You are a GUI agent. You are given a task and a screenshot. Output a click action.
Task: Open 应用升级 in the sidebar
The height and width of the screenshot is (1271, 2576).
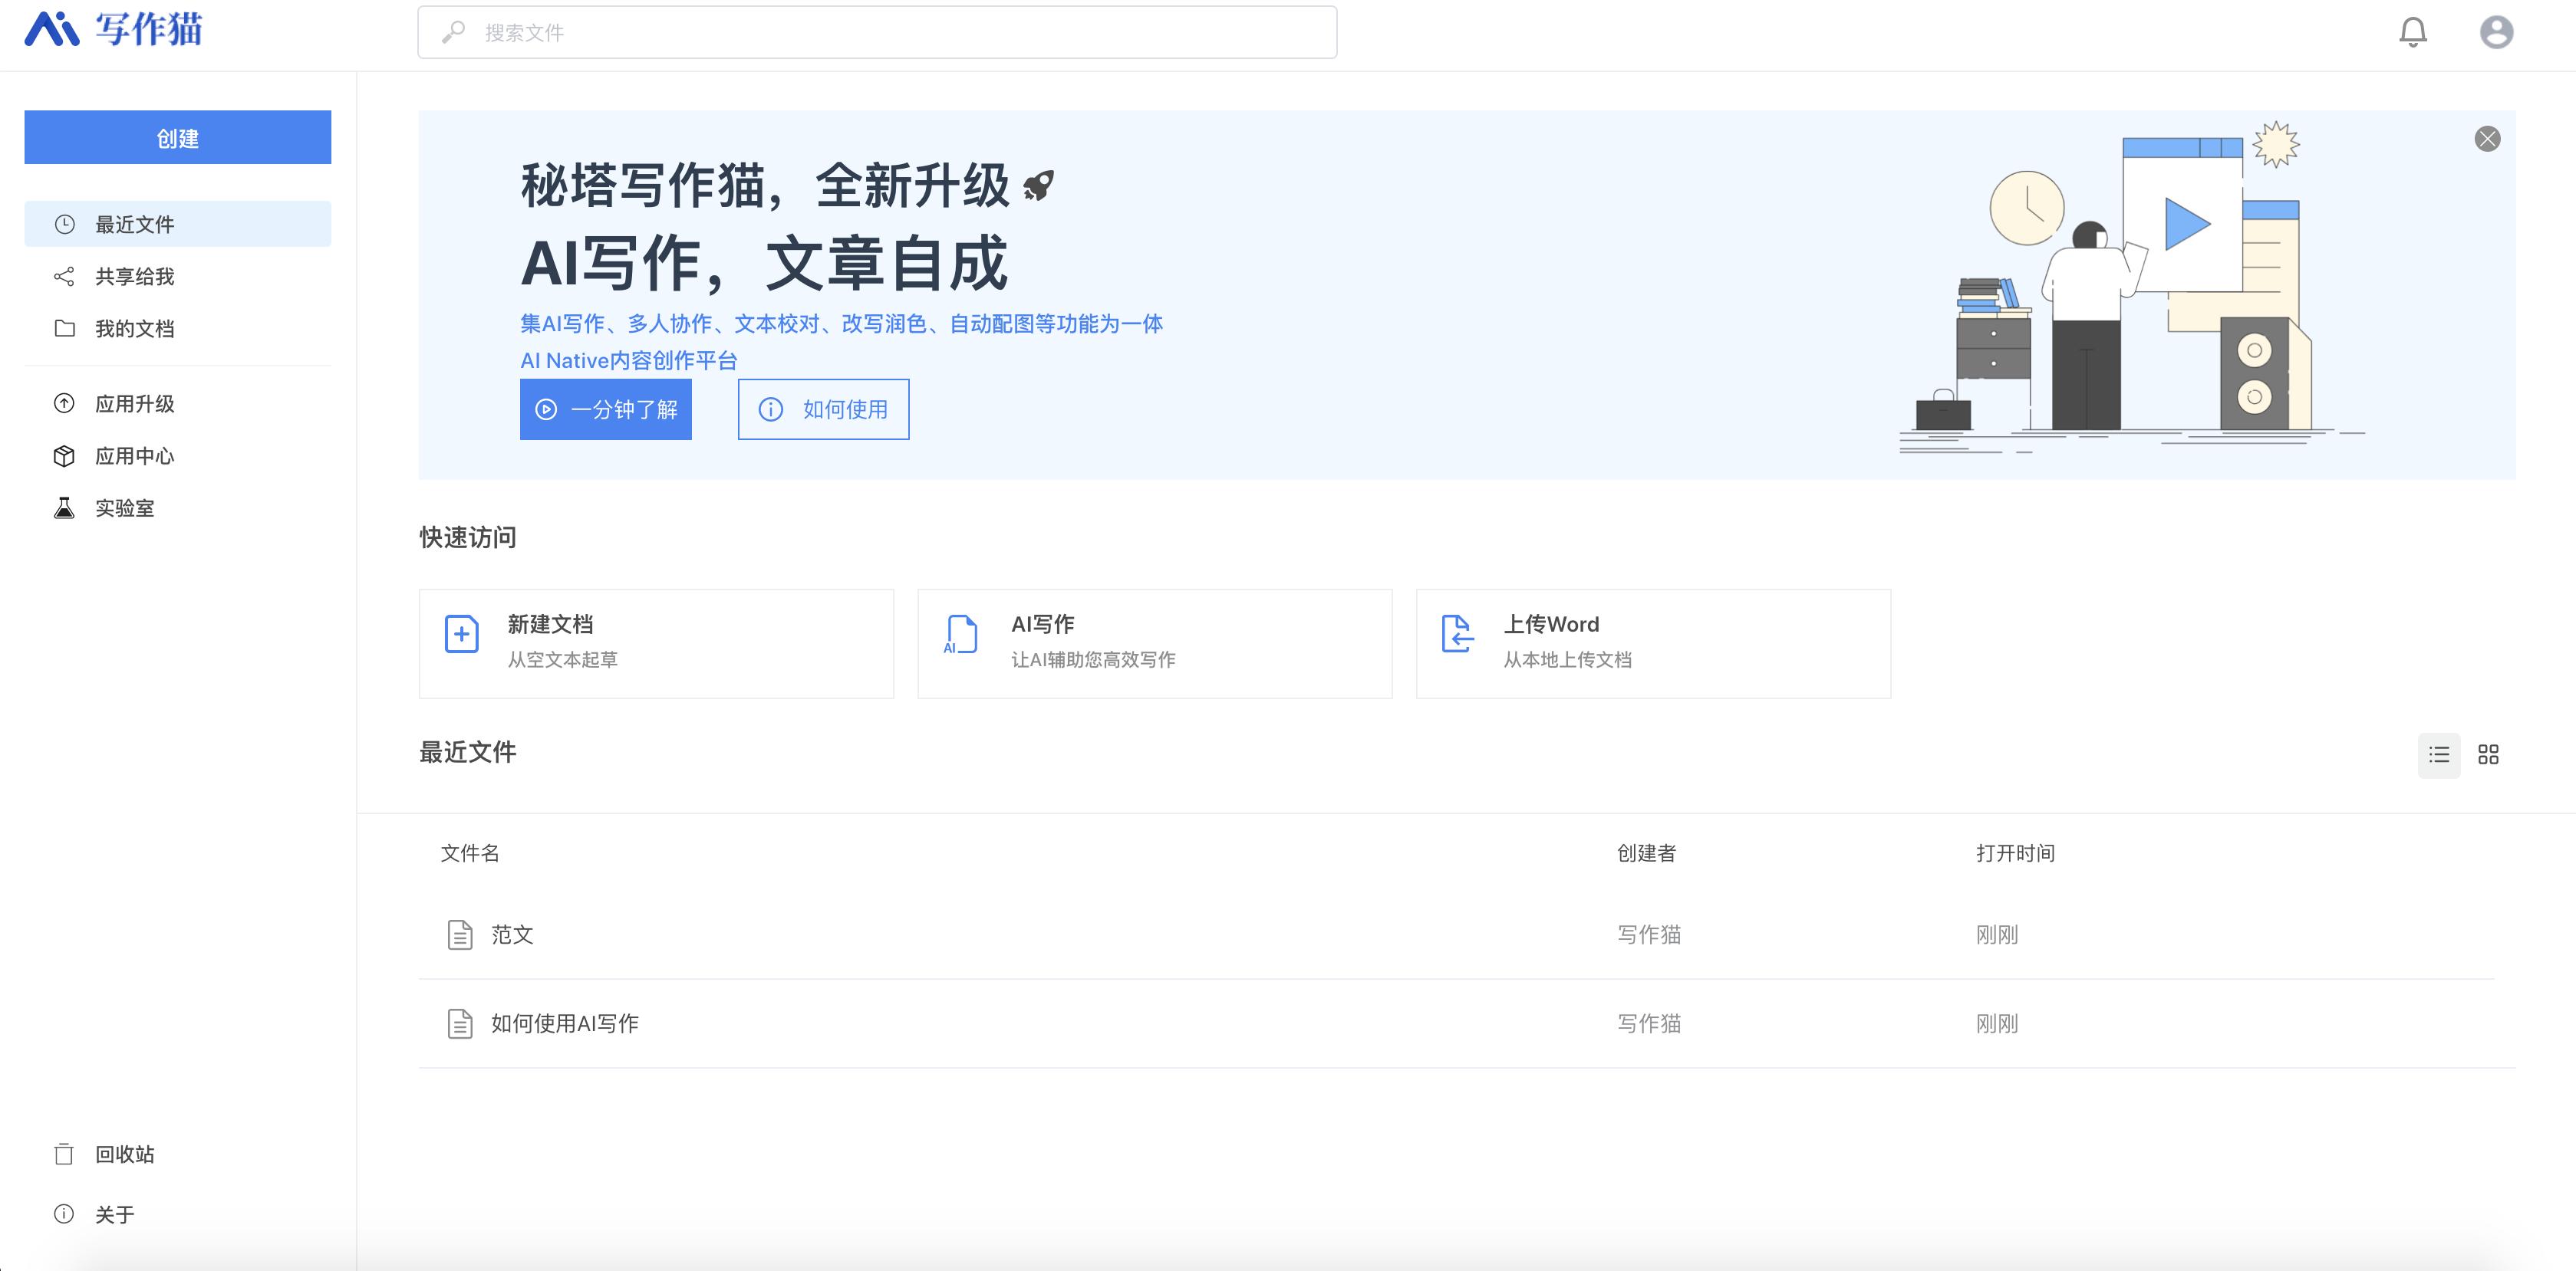(x=134, y=404)
